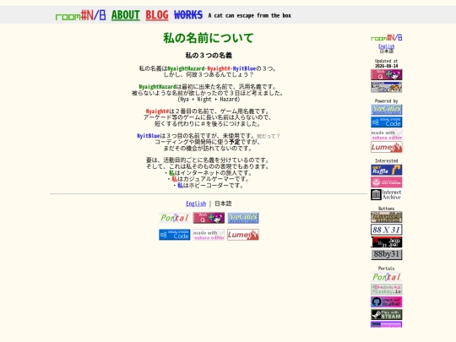Viewport: 456px width, 342px height.
Task: Open the ActivityPub Misskey.io badge
Action: [386, 290]
